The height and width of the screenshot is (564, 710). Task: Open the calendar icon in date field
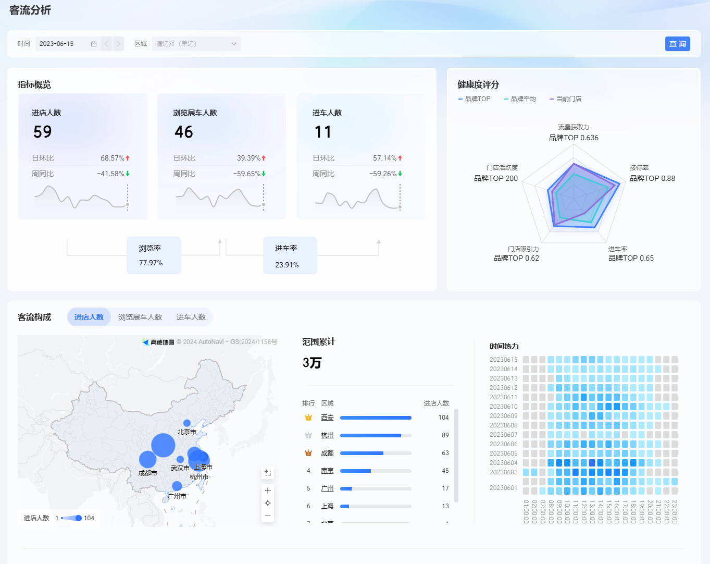point(94,44)
